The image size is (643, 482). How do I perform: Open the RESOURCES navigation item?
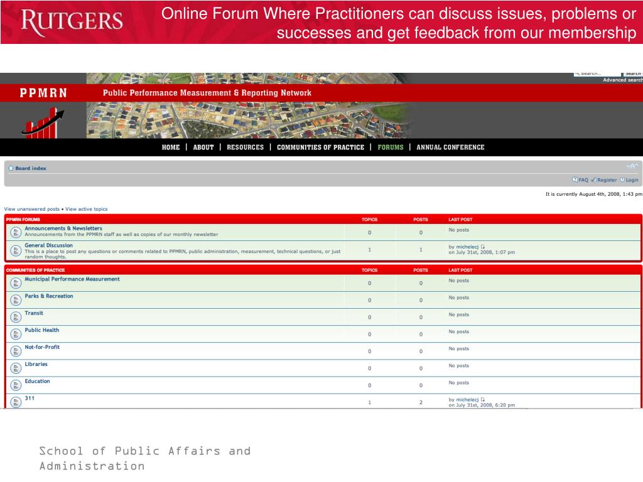[246, 147]
